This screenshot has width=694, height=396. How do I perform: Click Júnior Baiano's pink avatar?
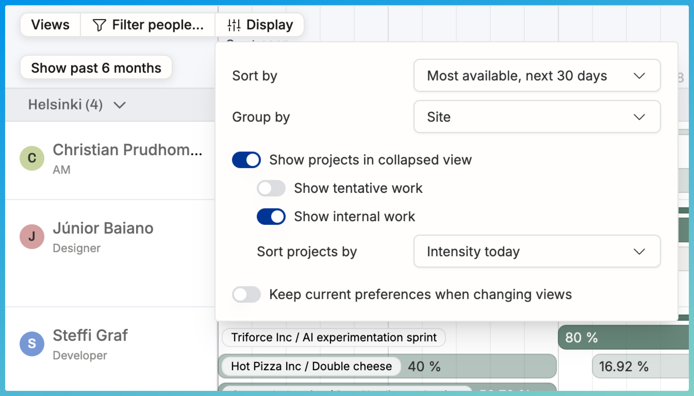click(32, 236)
